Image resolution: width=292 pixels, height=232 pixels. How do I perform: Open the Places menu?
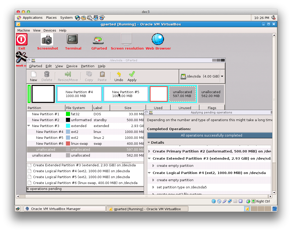51,18
